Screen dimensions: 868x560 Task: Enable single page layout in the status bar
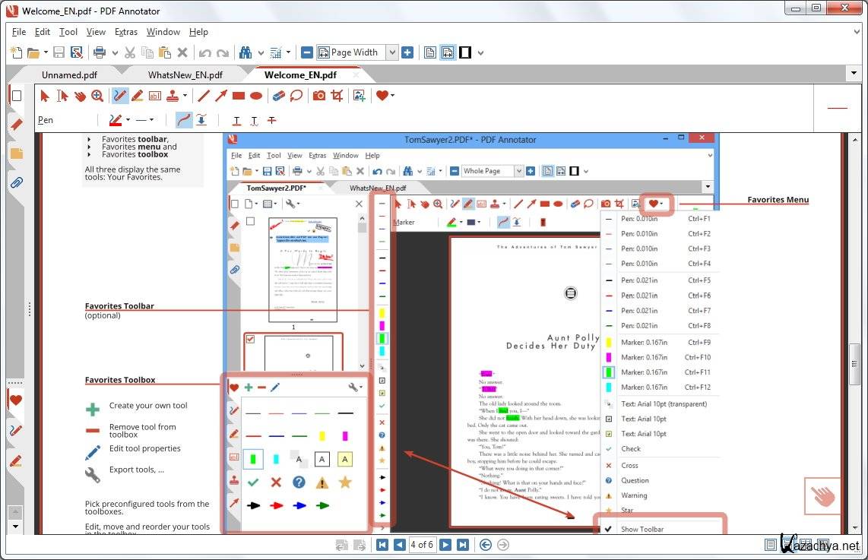coord(771,545)
